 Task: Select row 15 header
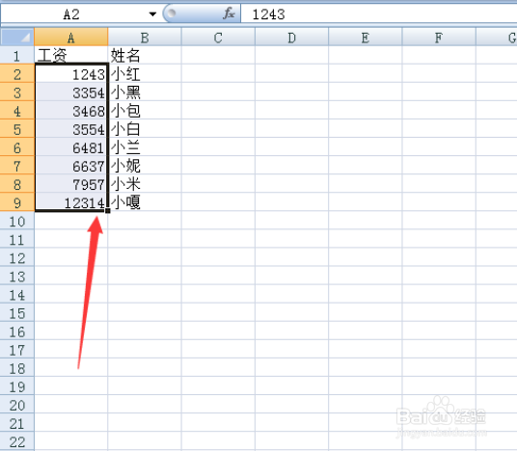(17, 312)
